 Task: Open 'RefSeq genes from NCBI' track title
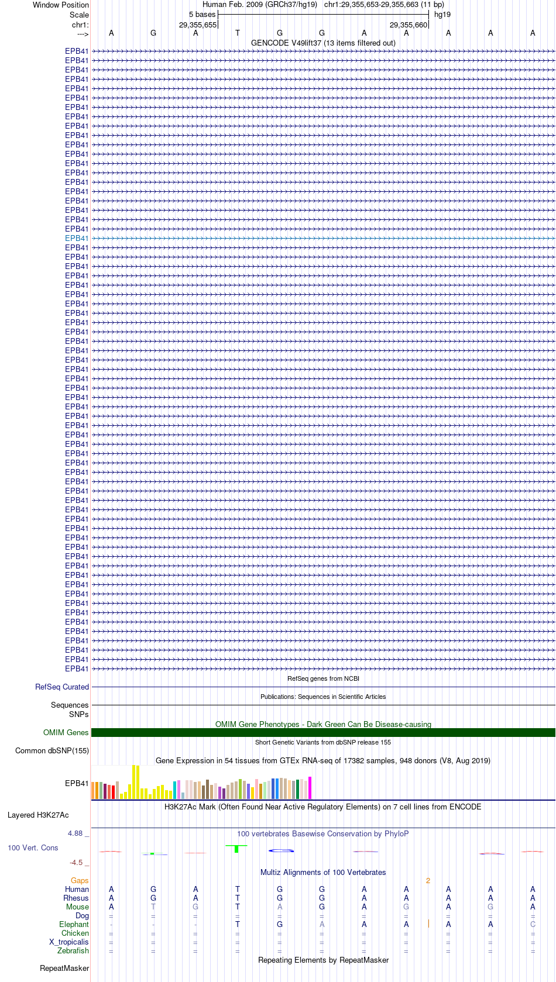[x=323, y=678]
